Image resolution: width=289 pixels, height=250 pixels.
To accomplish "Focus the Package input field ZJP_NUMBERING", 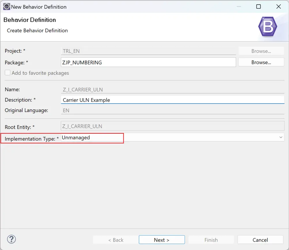I will pyautogui.click(x=148, y=62).
